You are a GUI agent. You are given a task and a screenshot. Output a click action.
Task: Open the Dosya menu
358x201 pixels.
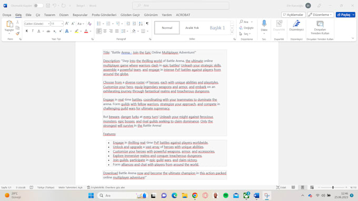7,15
